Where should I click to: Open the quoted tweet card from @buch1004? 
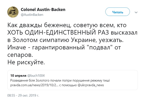point(72,80)
